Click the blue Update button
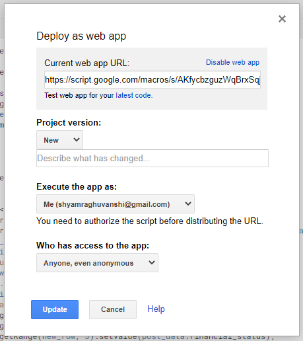Screen dimensions: 303x341 pyautogui.click(x=55, y=309)
